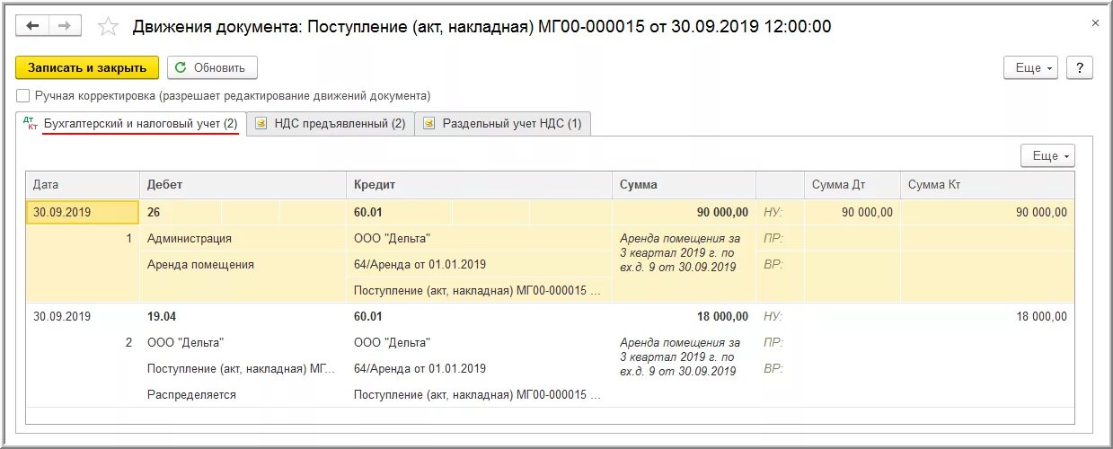Open the table's Еще dropdown

pos(1047,155)
